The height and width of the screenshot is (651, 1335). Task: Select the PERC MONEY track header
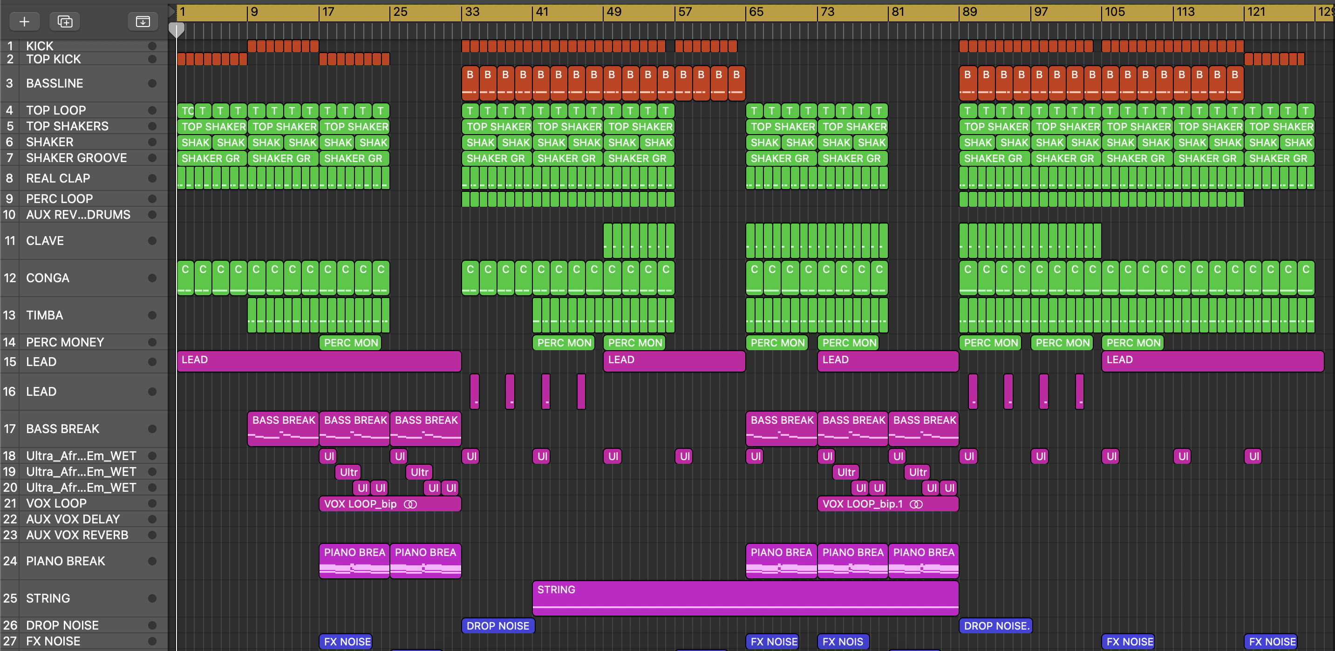(84, 342)
